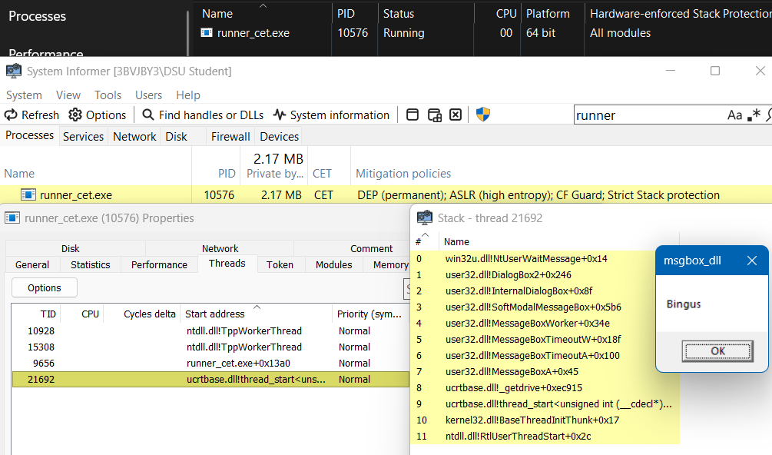The height and width of the screenshot is (455, 772).
Task: Select thread 21692 row
Action: coord(210,380)
